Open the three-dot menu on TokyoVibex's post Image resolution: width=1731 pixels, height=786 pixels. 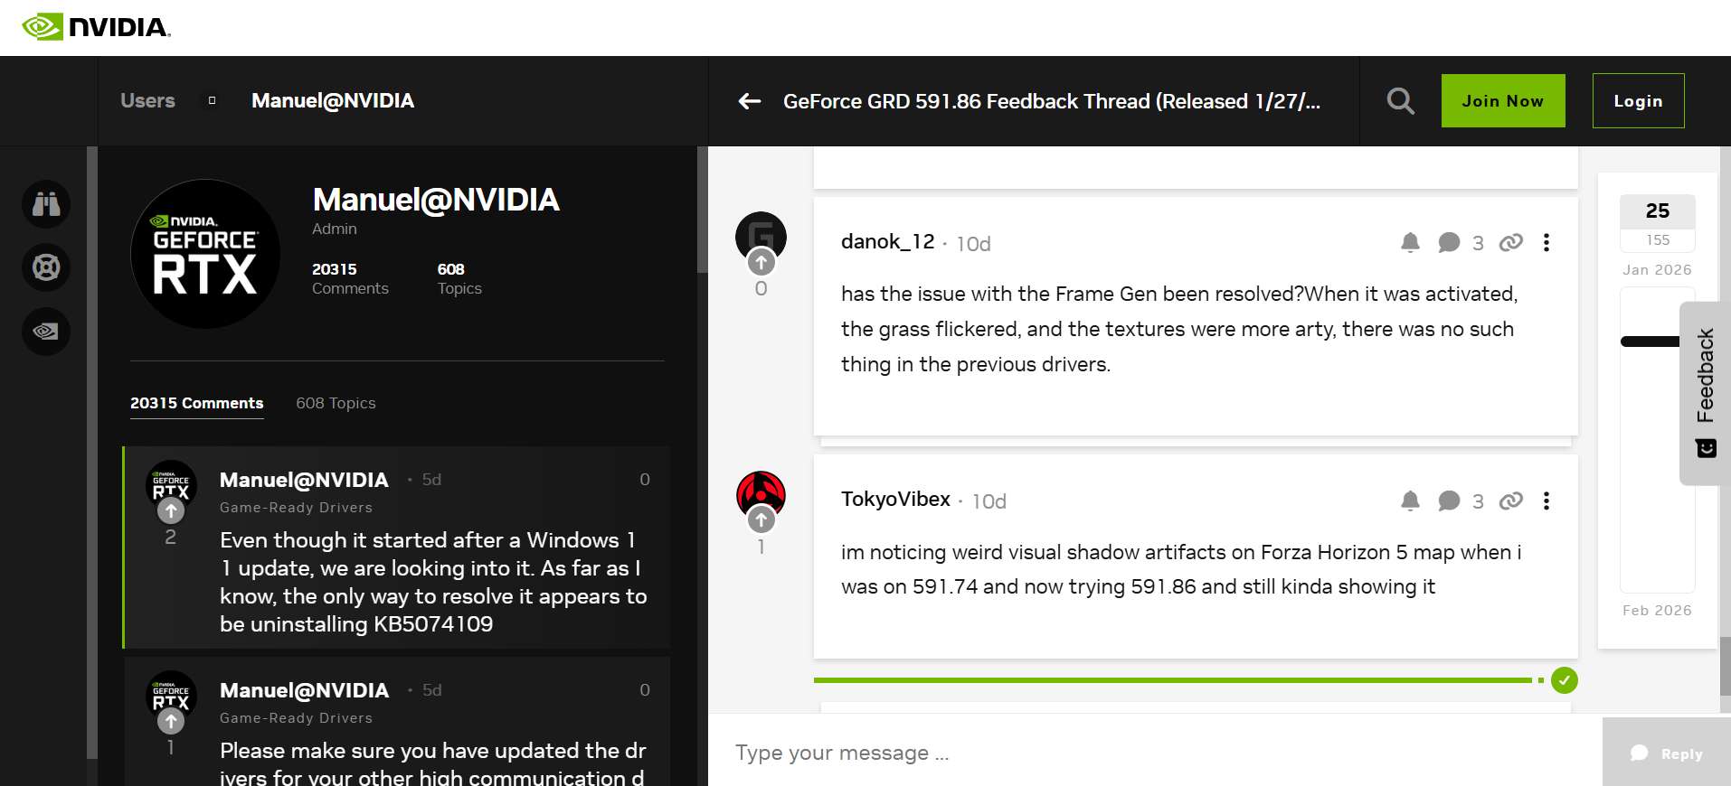coord(1547,501)
